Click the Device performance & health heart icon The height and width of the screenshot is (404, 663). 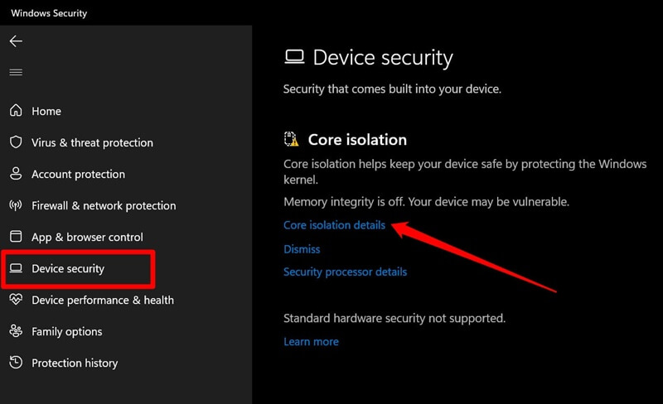[x=16, y=300]
